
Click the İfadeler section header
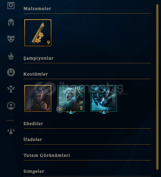pos(33,140)
